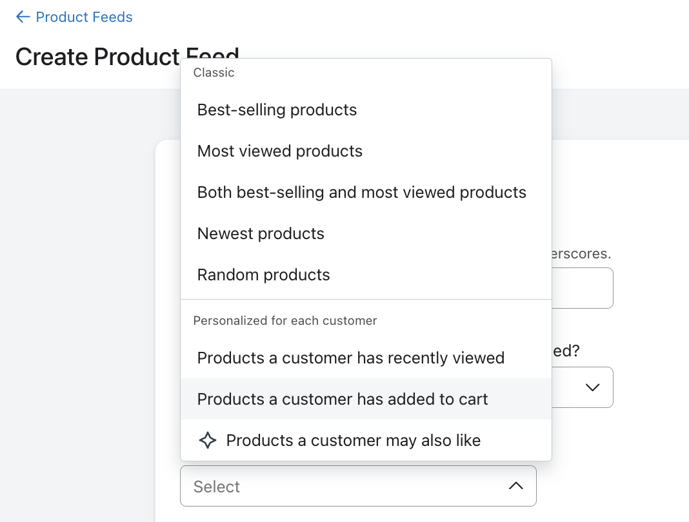Image resolution: width=689 pixels, height=522 pixels.
Task: Click the text input field behind menu
Action: (x=582, y=288)
